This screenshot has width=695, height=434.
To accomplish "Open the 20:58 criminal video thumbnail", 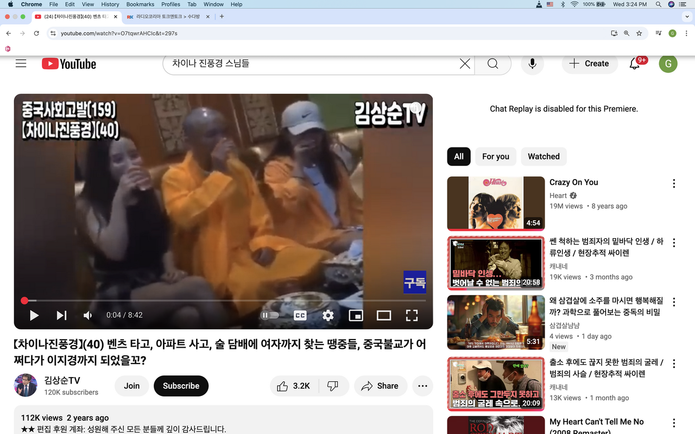I will 496,263.
